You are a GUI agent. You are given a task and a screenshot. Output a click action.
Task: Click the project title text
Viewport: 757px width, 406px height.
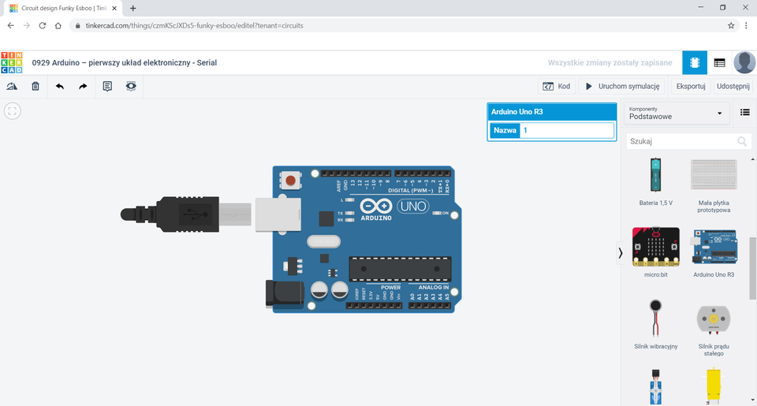pos(125,63)
